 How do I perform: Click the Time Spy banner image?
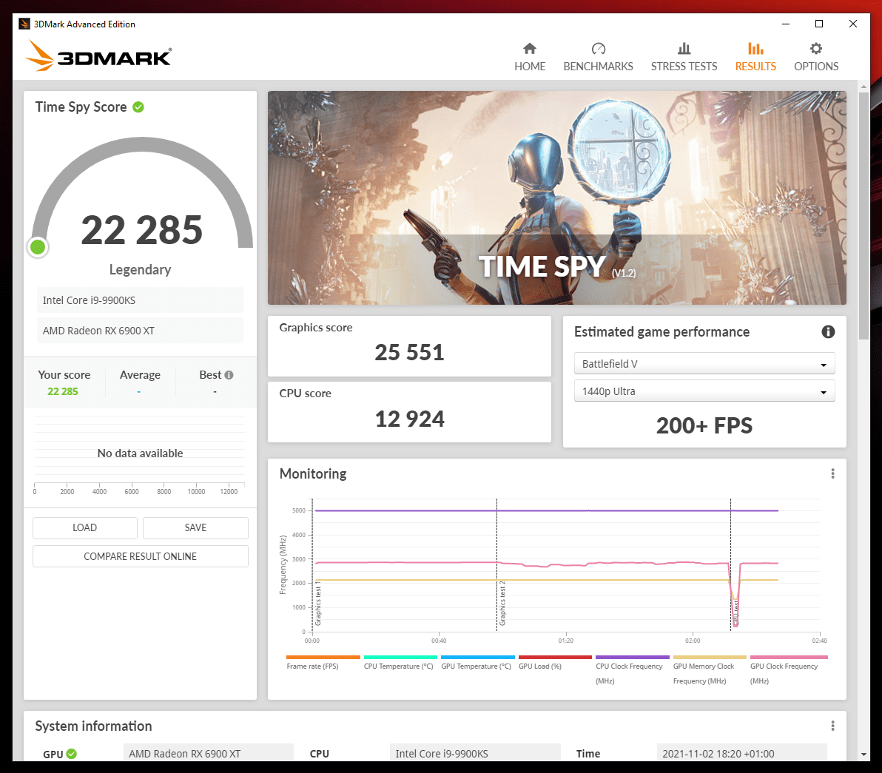click(x=557, y=198)
